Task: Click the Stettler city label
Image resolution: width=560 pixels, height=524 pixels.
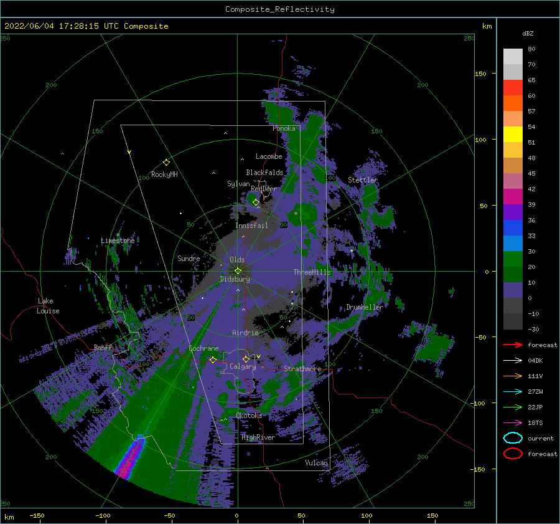Action: [363, 180]
